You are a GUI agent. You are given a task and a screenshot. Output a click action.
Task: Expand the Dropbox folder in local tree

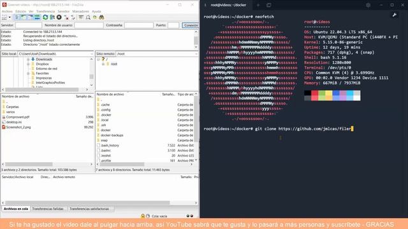[x=28, y=64]
